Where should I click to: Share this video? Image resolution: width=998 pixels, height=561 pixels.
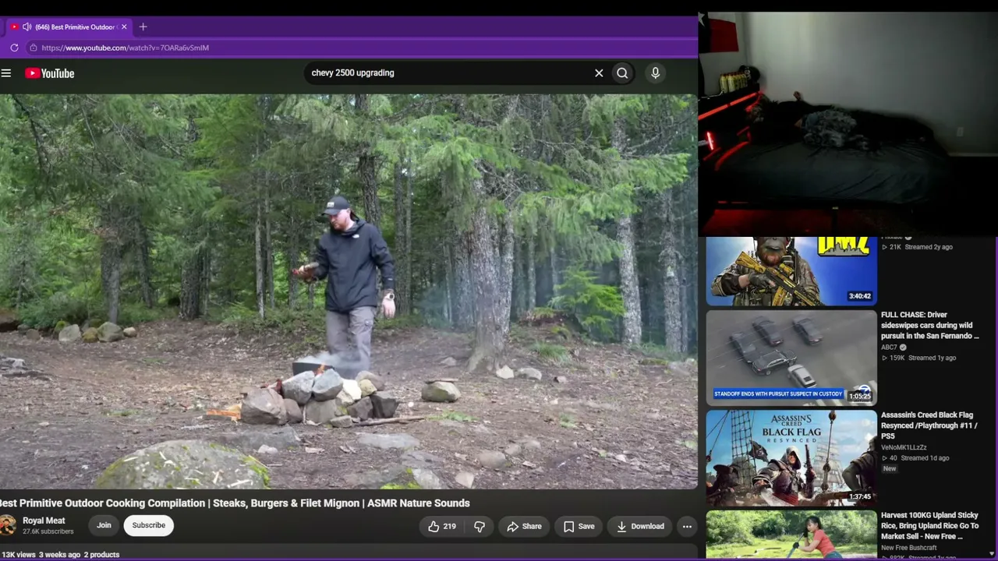coord(524,527)
